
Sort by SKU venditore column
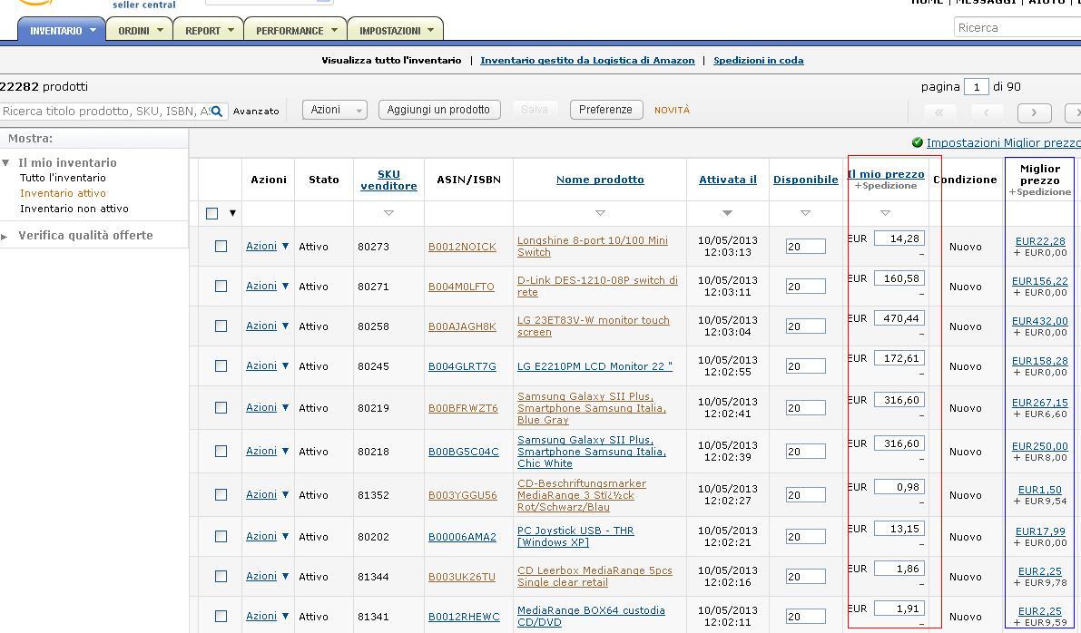coord(388,180)
